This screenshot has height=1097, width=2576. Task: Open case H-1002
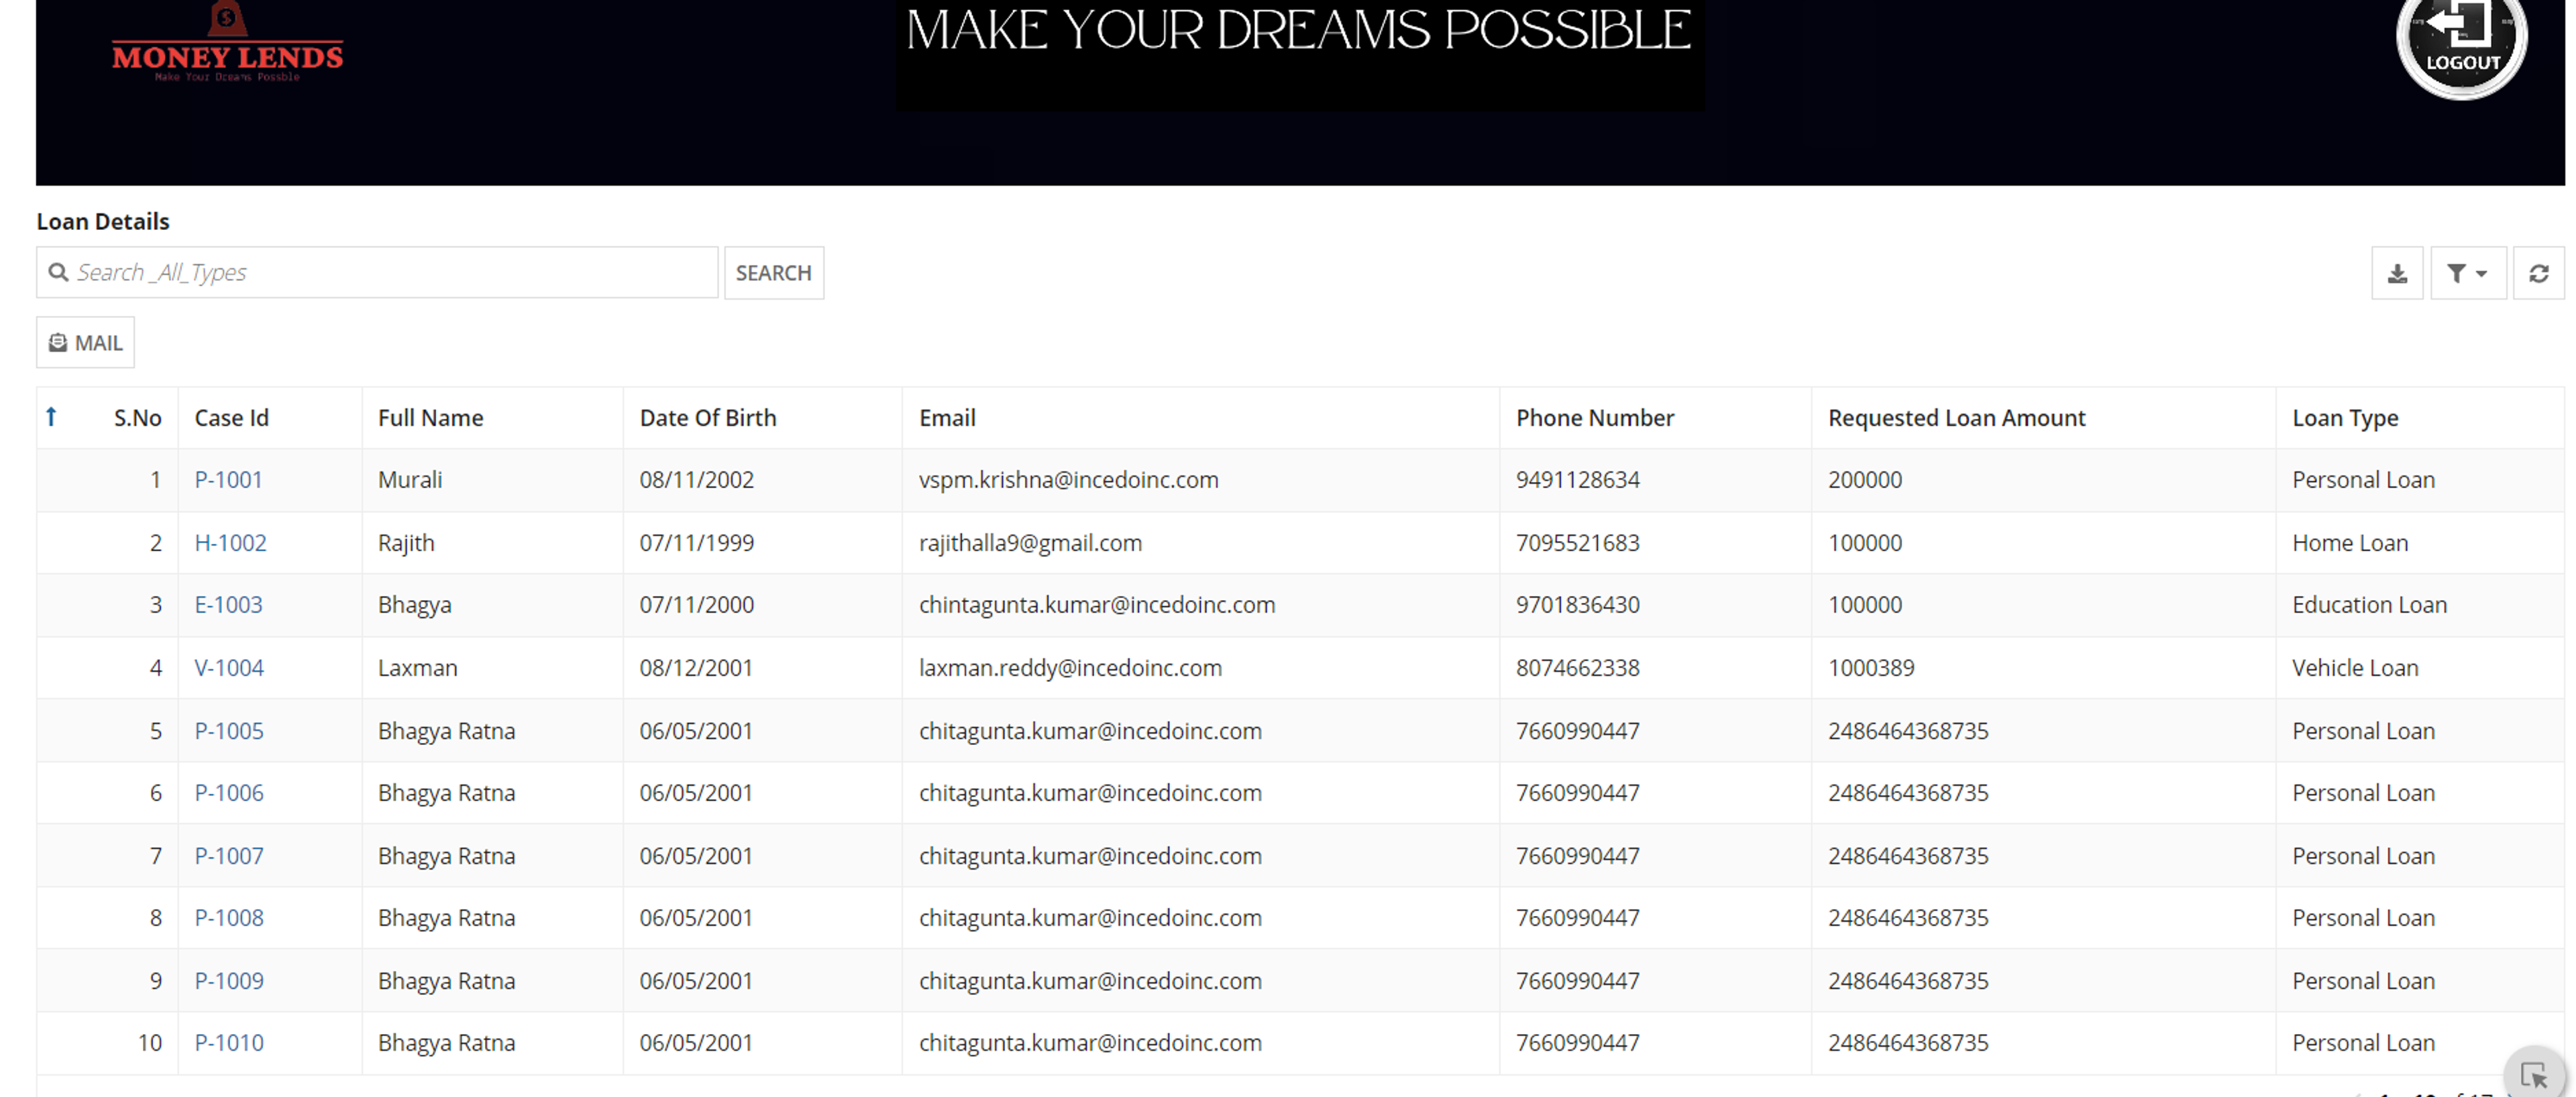coord(230,543)
